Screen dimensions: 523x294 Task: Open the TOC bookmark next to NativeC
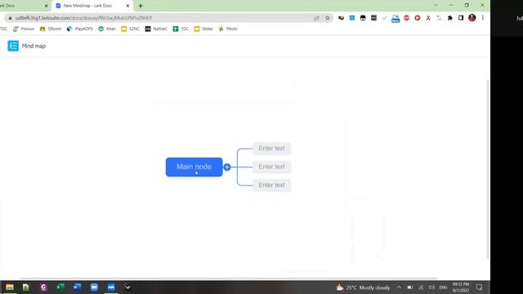pyautogui.click(x=181, y=29)
